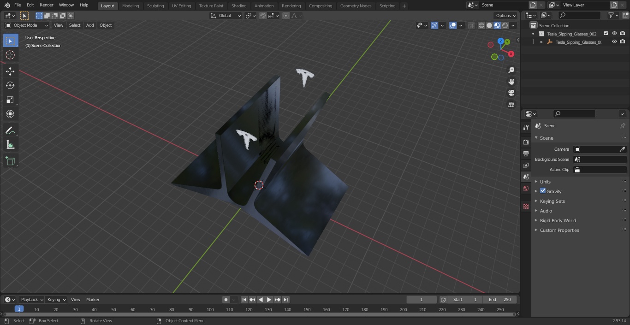Open the viewport Add menu
Image resolution: width=630 pixels, height=325 pixels.
point(90,25)
